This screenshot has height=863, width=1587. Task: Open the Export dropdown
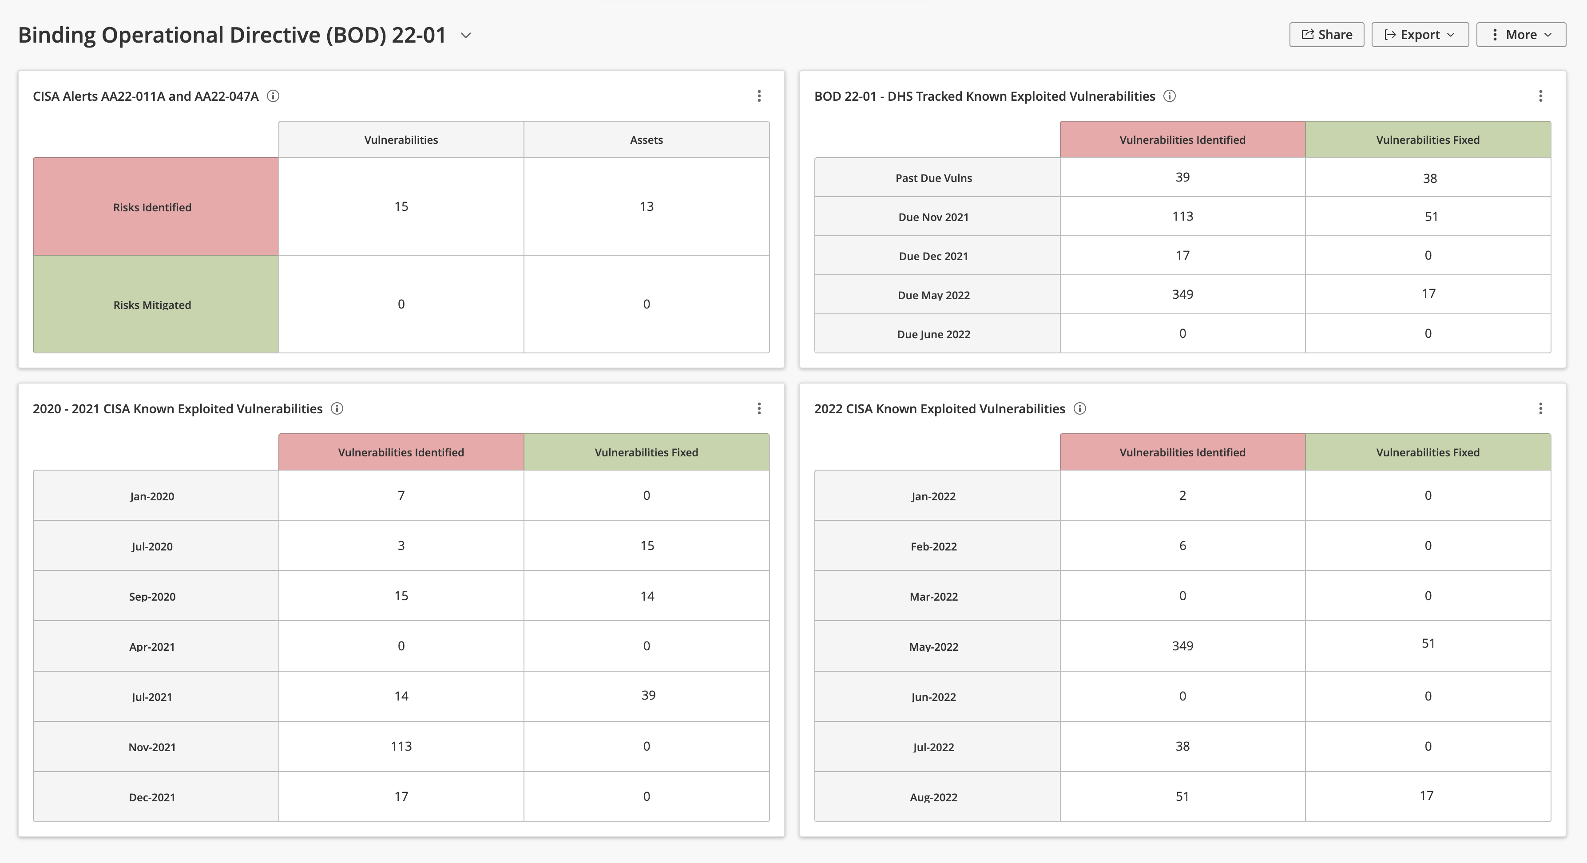click(x=1420, y=35)
